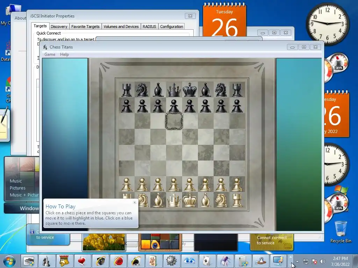Launch FreeCell king icon on taskbar
The width and height of the screenshot is (358, 268).
point(65,261)
